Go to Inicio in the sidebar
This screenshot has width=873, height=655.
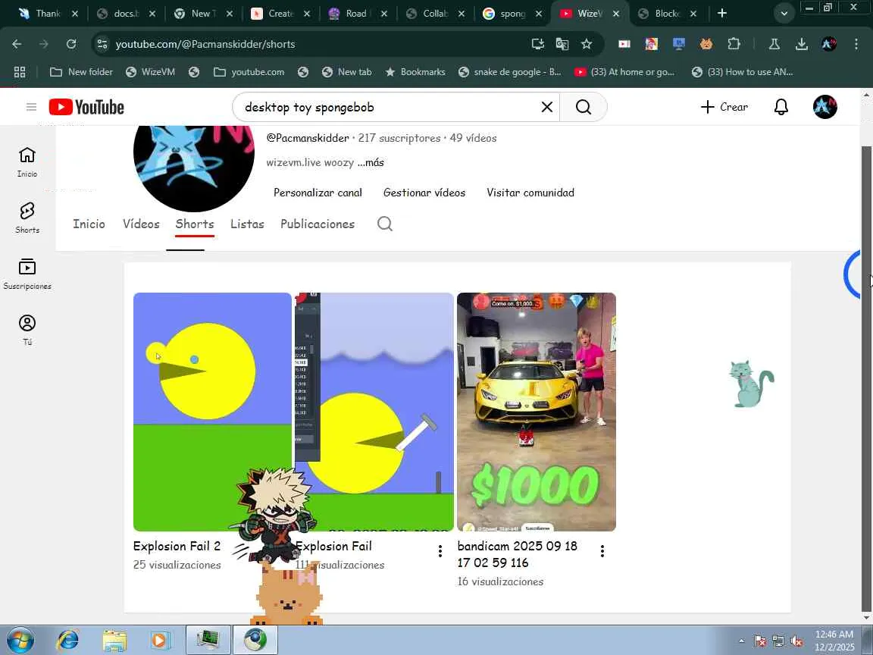pyautogui.click(x=27, y=162)
